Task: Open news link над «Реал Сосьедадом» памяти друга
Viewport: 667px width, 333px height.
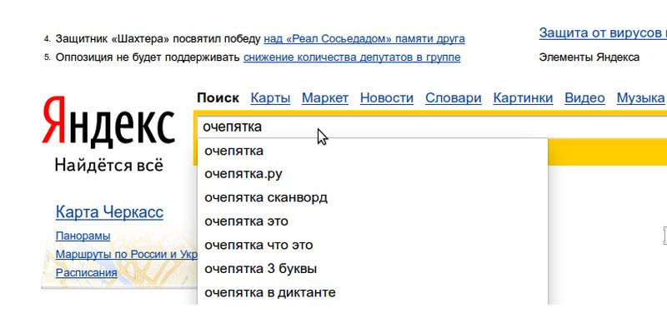Action: point(364,39)
